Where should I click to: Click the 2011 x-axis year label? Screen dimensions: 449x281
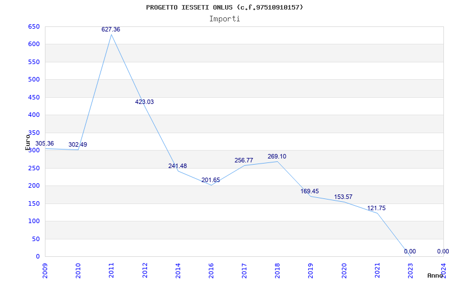pos(111,270)
